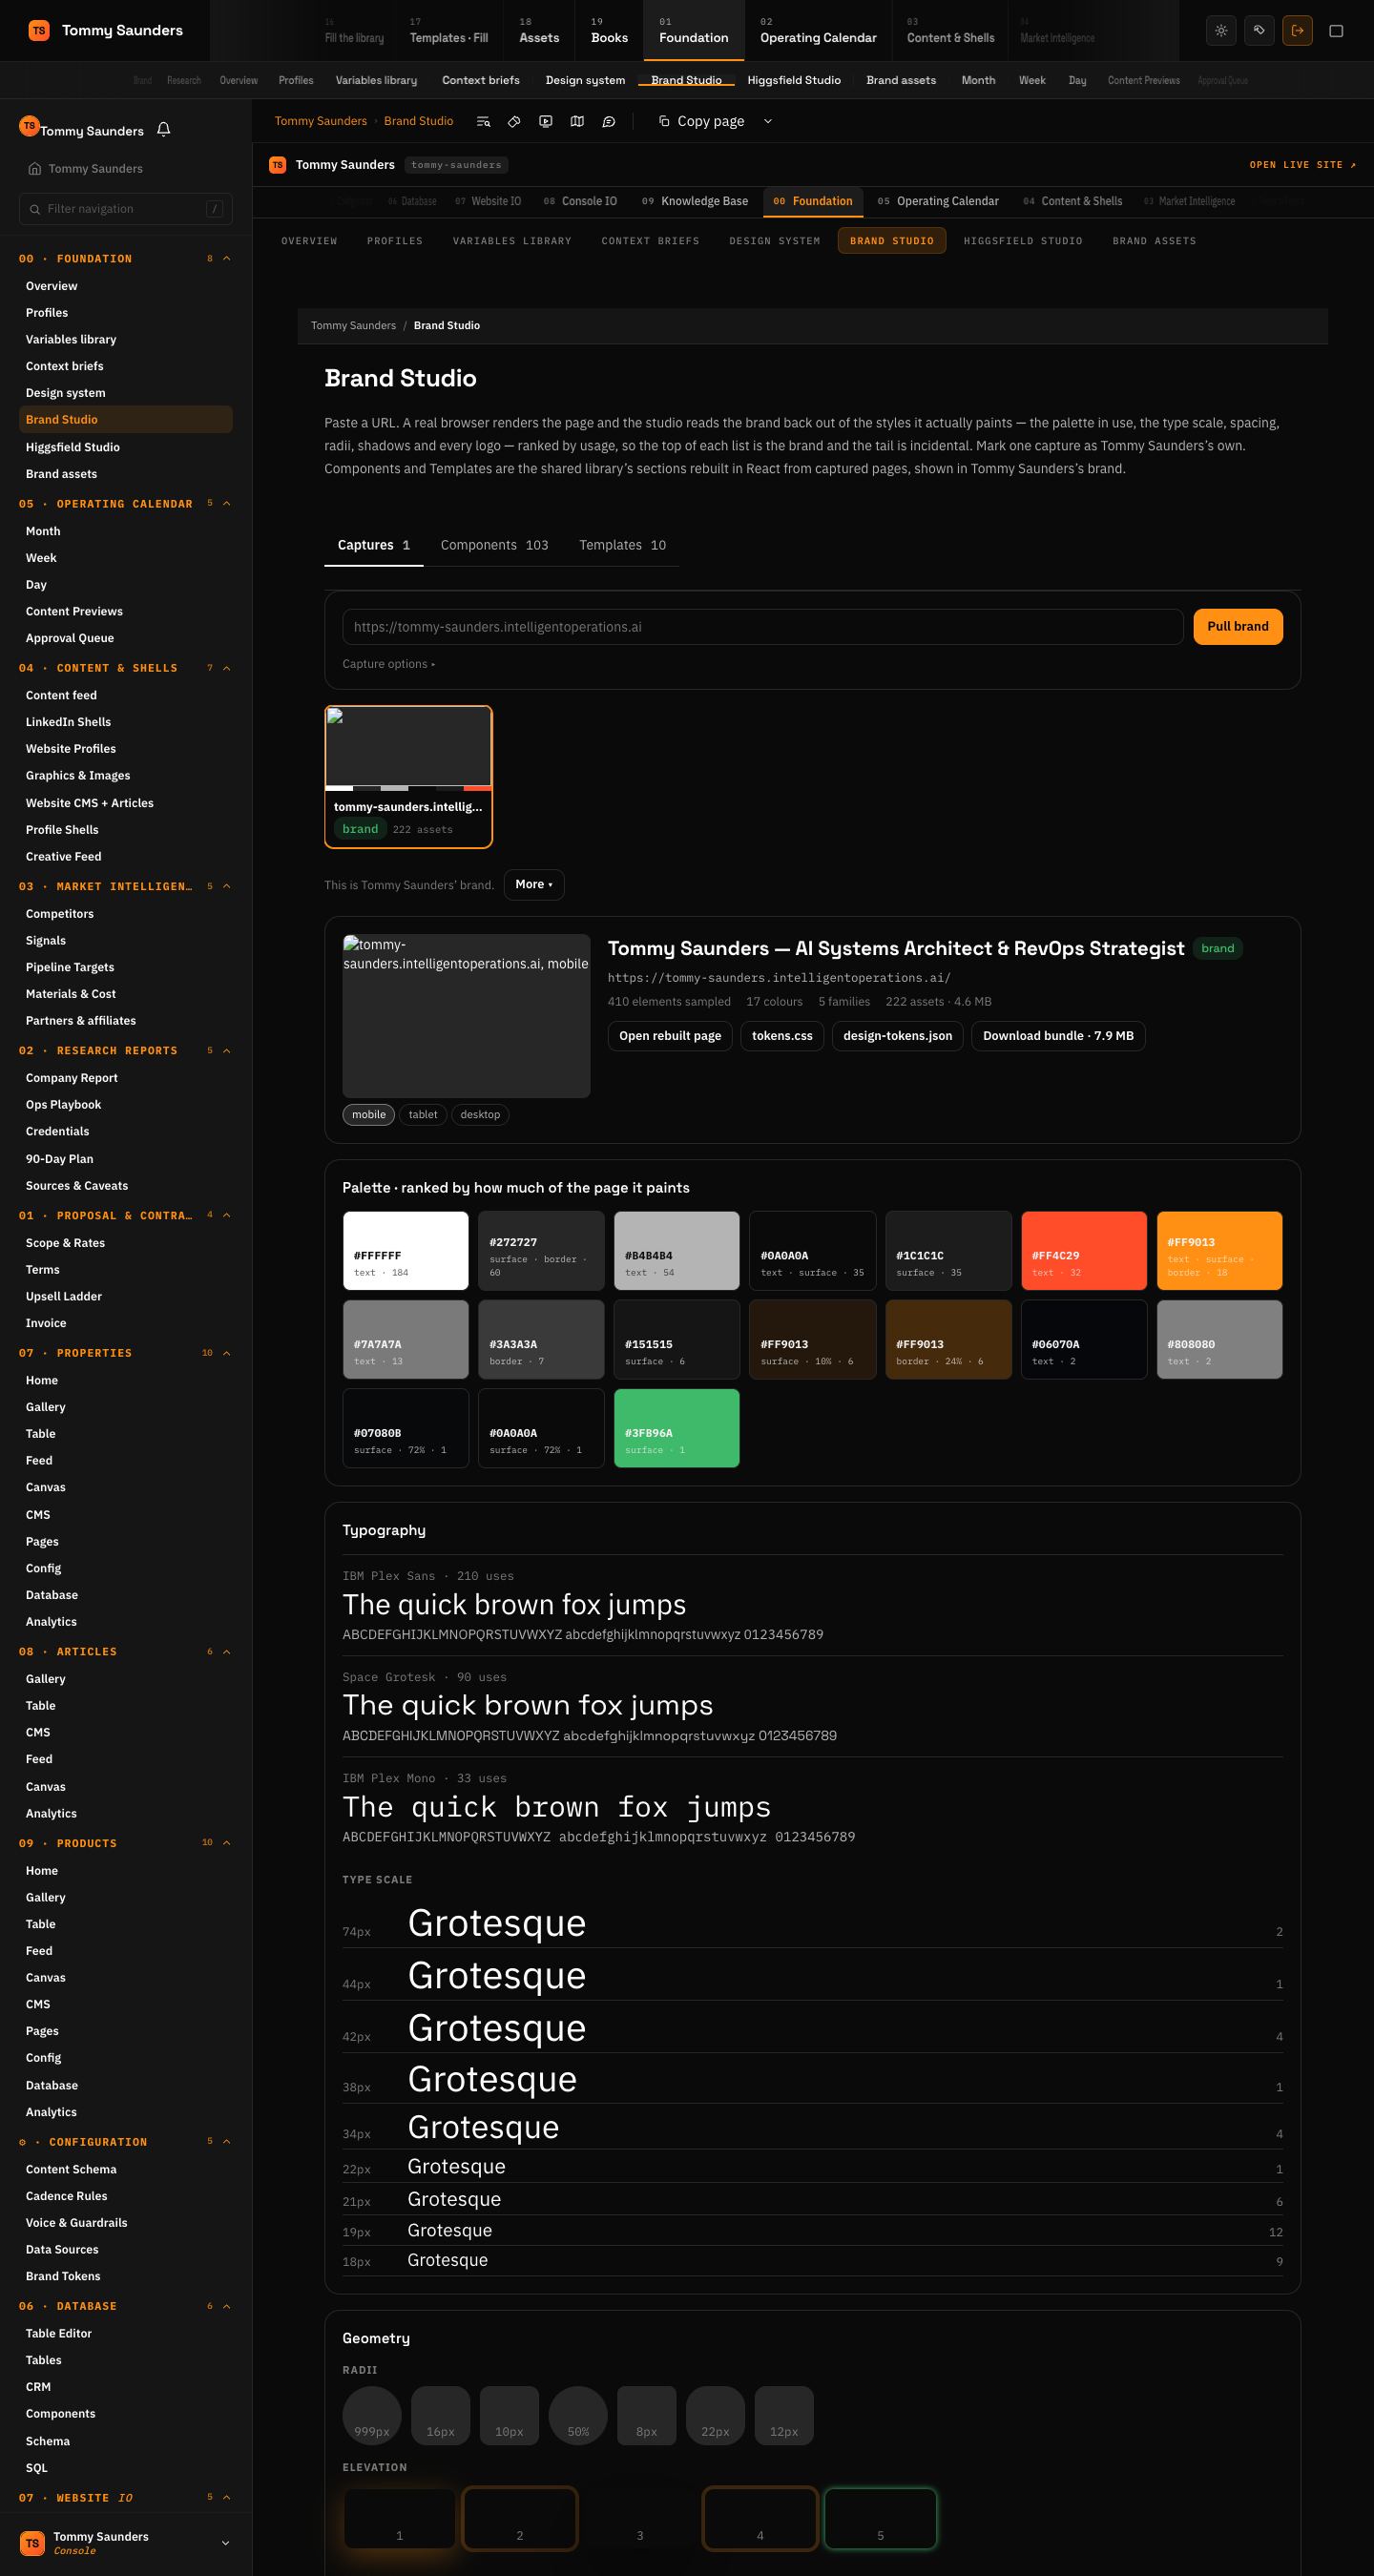Click the URL capture input field
This screenshot has width=1374, height=2576.
[763, 627]
